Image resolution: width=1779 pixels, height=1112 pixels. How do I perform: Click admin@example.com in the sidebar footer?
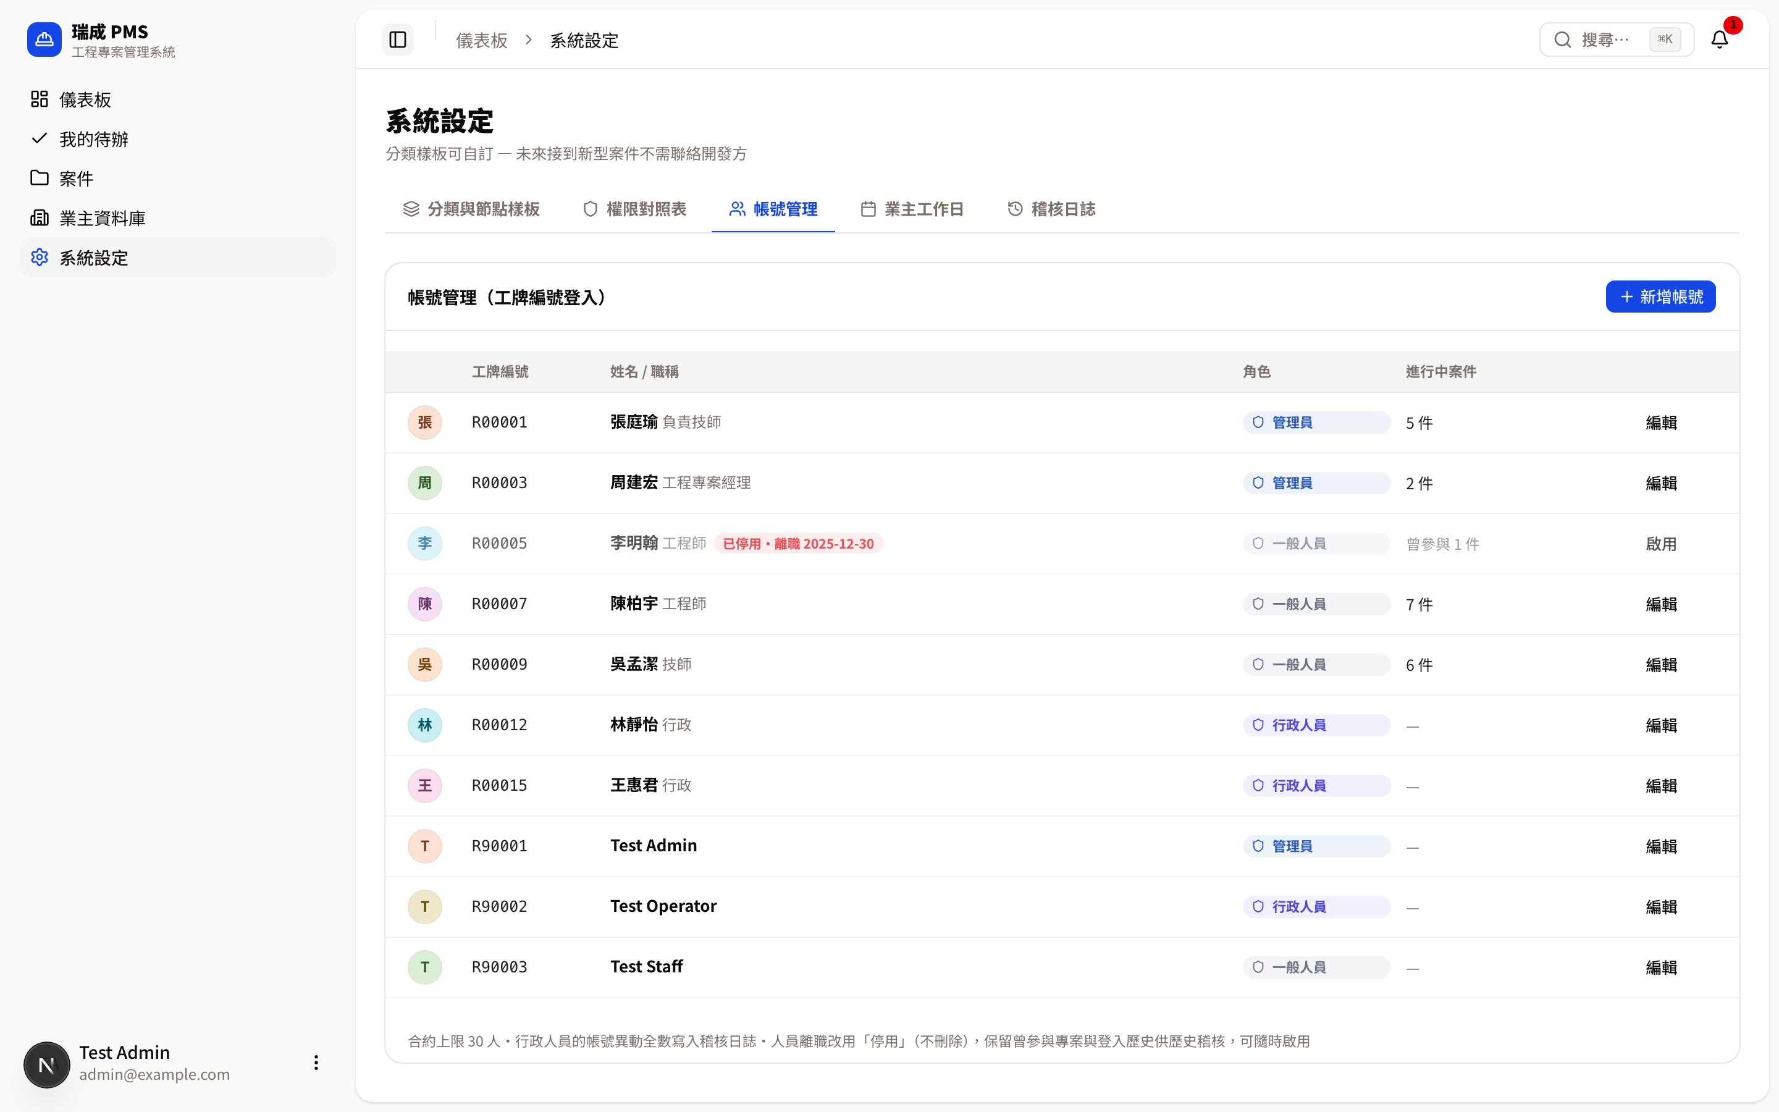pyautogui.click(x=154, y=1074)
